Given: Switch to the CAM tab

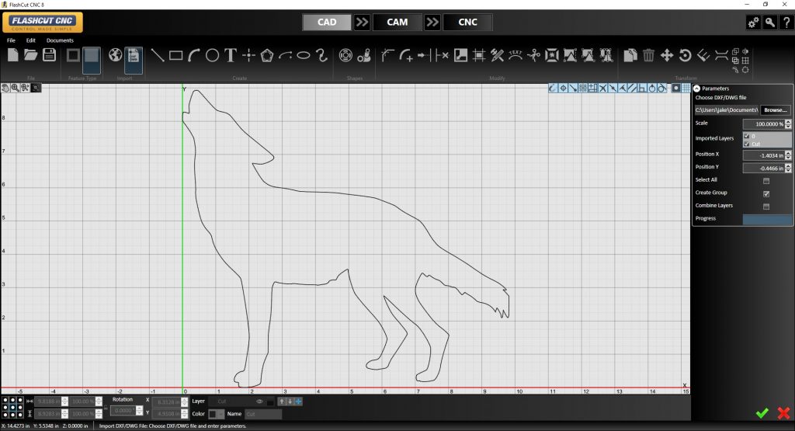Looking at the screenshot, I should (397, 23).
